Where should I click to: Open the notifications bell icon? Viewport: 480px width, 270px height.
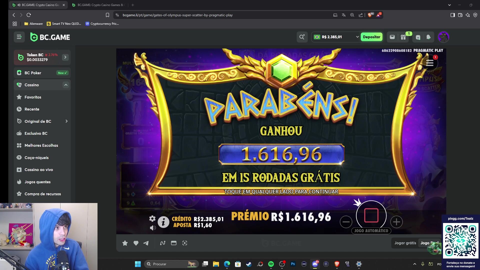tap(428, 37)
